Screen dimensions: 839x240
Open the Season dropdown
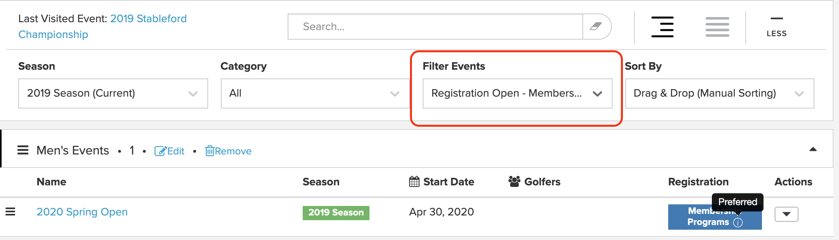[x=113, y=93]
